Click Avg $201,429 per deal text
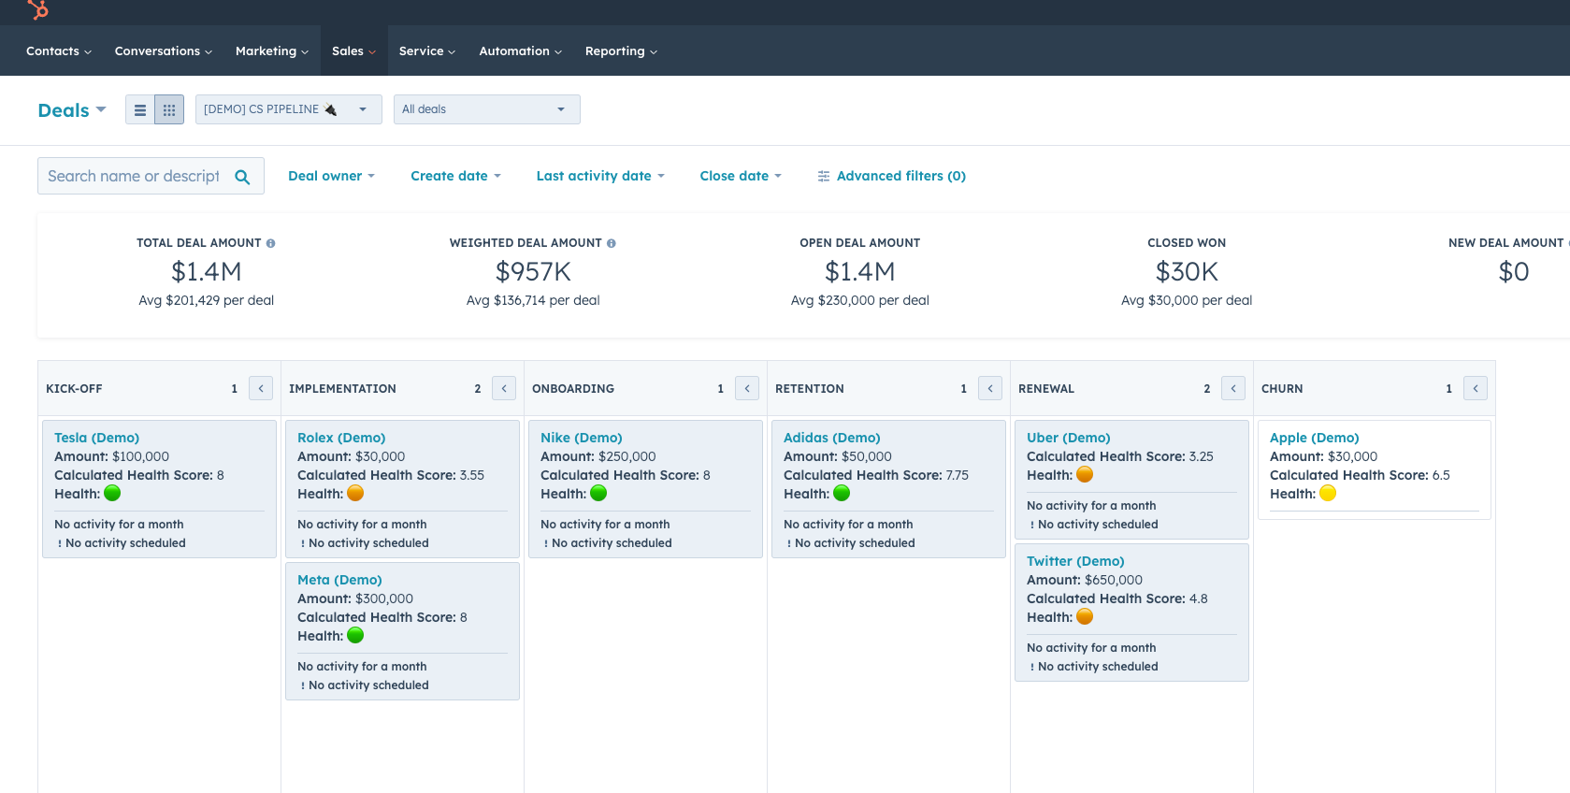This screenshot has width=1570, height=793. point(207,300)
